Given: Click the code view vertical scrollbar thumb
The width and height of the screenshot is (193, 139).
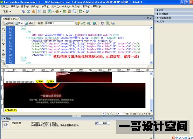Looking at the screenshot, I should (x=151, y=49).
